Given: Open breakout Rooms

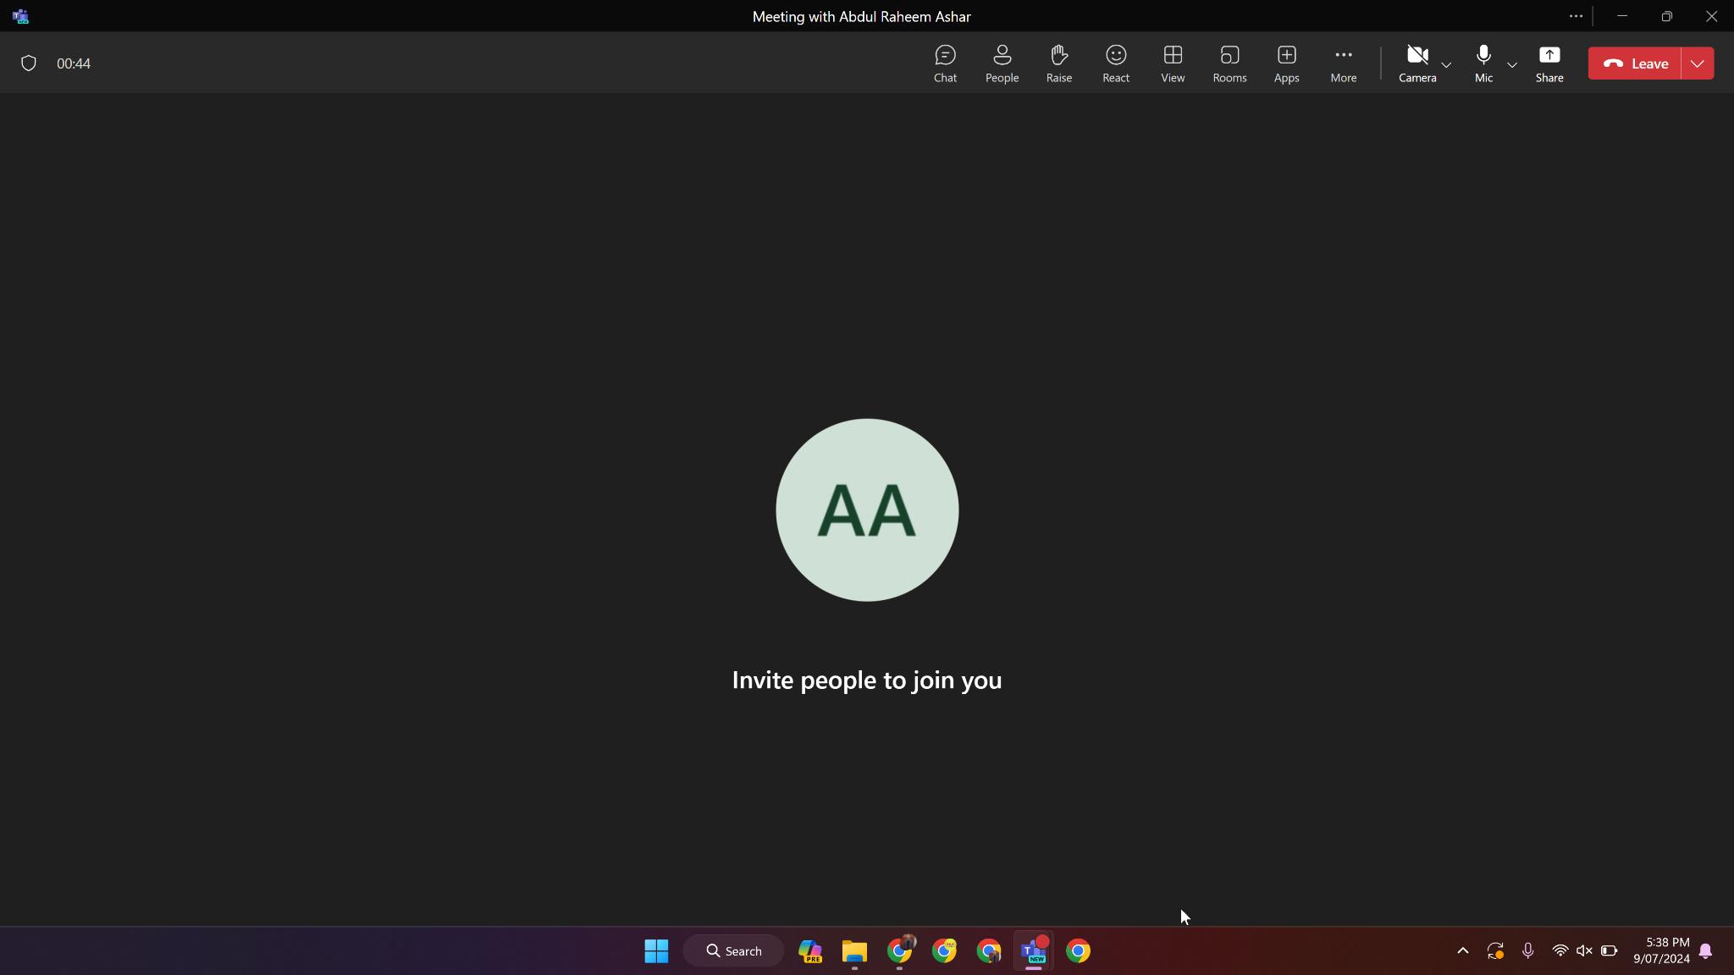Looking at the screenshot, I should pyautogui.click(x=1229, y=63).
